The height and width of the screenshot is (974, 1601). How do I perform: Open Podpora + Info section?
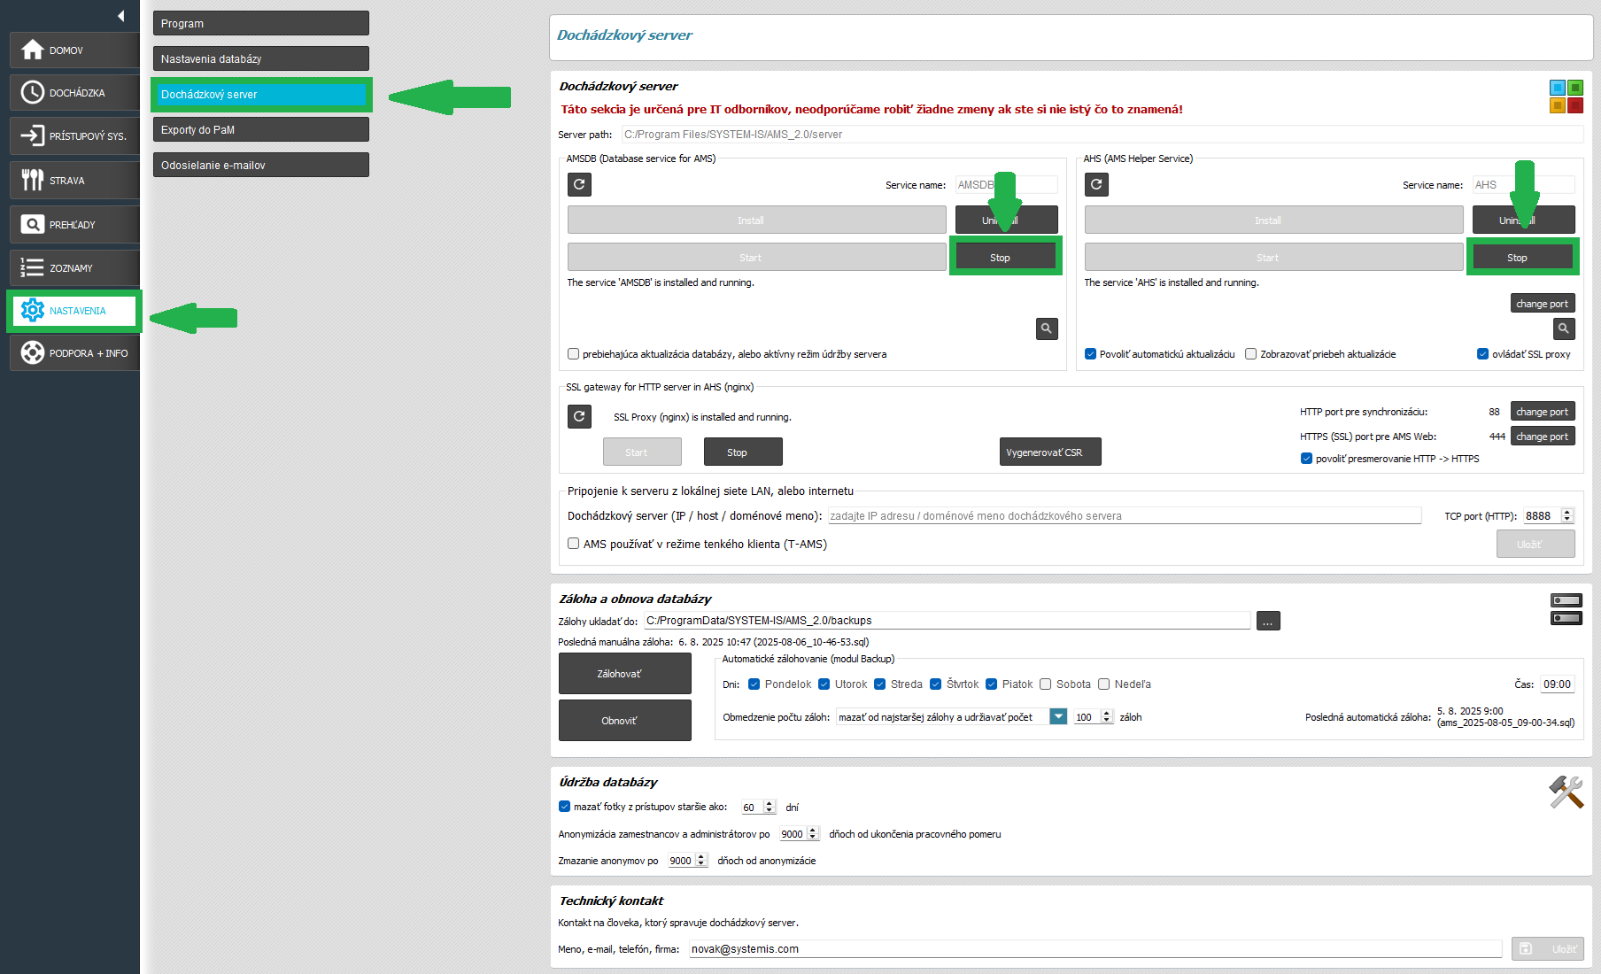[x=74, y=353]
